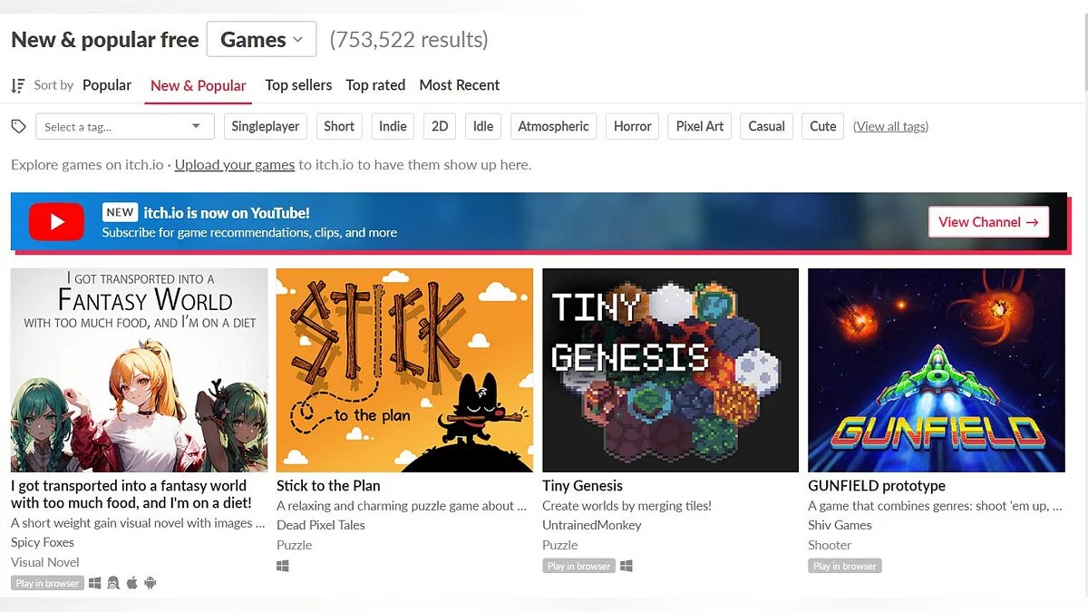Viewport: 1088px width, 612px height.
Task: Click the Windows icon under Tiny Genesis
Action: (627, 566)
